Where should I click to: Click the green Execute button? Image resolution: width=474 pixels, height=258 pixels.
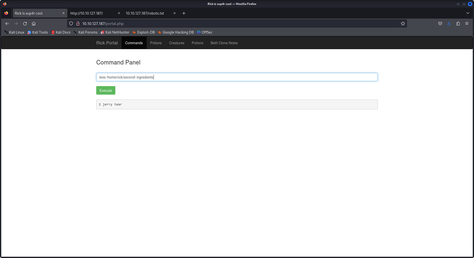106,90
